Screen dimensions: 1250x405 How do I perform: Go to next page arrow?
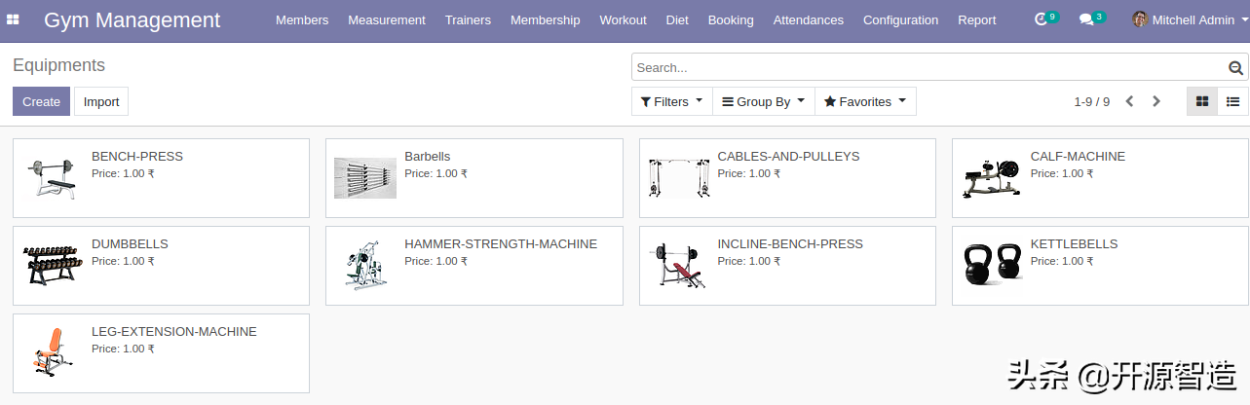pos(1156,101)
